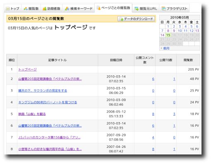Open the ブラウザリスト tab
The width and height of the screenshot is (211, 164).
point(174,9)
